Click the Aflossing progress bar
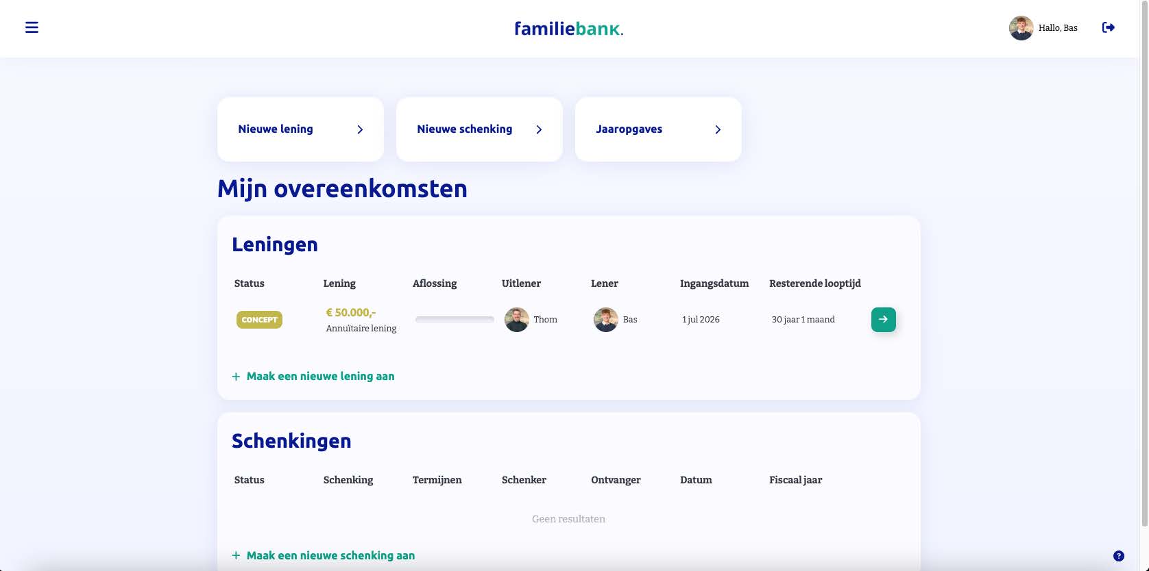 (455, 320)
